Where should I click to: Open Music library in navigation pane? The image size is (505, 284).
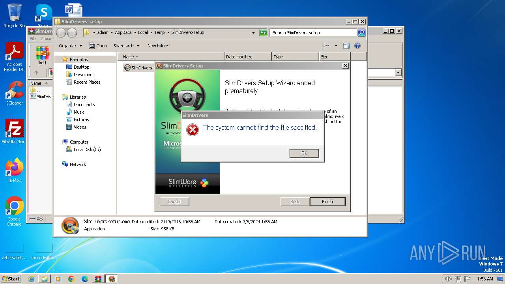(x=79, y=112)
